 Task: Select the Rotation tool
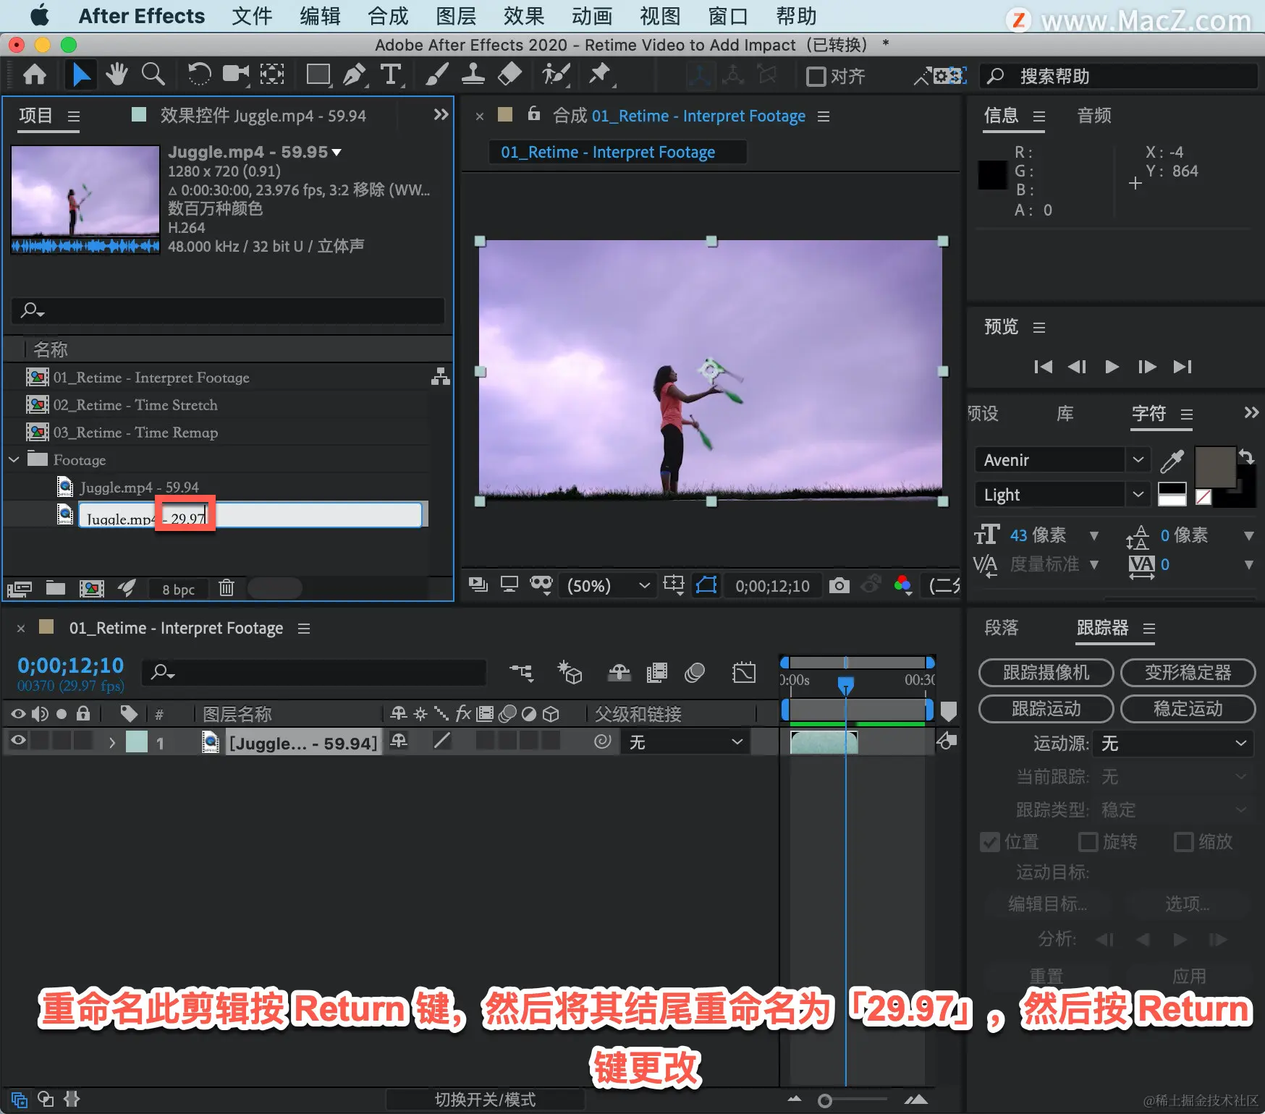coord(199,75)
